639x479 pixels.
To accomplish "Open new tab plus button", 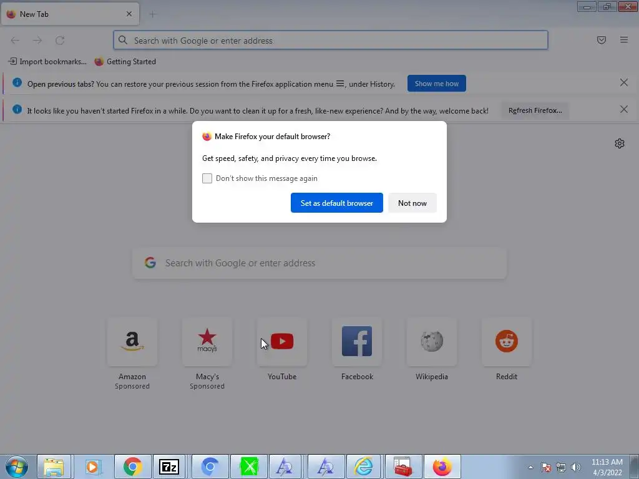I will (152, 14).
